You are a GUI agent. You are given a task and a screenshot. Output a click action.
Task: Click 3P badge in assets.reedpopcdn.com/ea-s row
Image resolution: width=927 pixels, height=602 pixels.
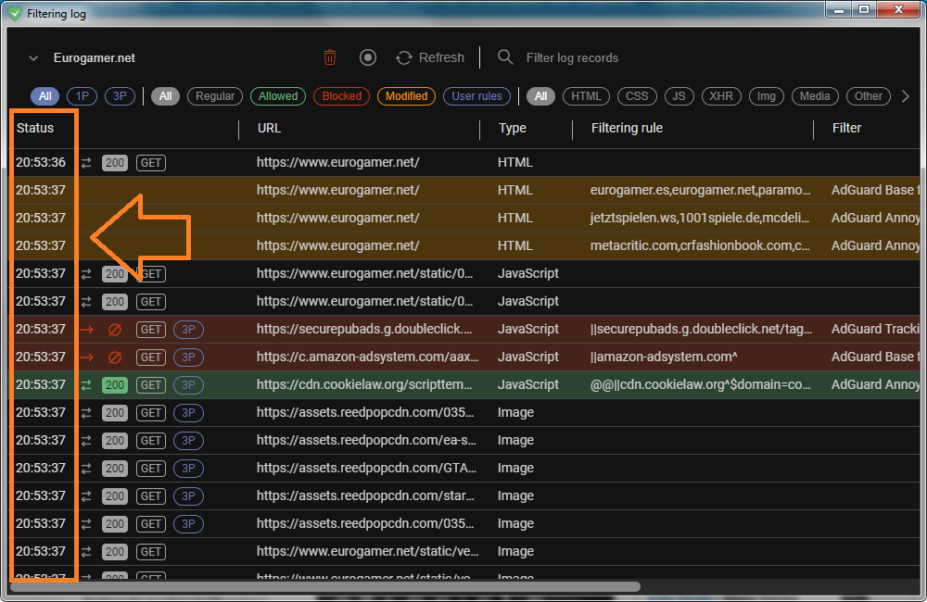(x=188, y=441)
